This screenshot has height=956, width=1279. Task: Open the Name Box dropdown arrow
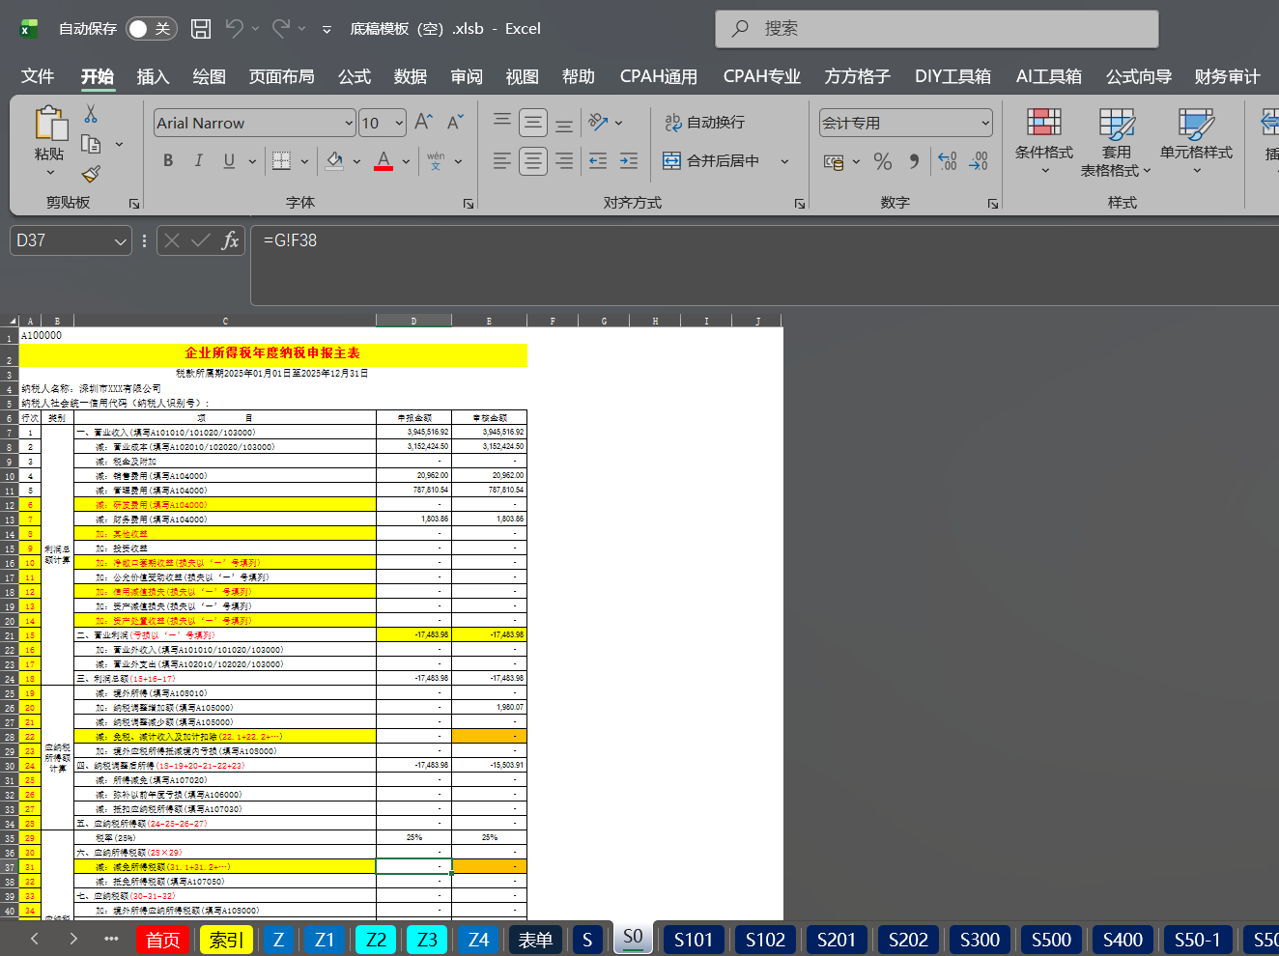tap(120, 241)
